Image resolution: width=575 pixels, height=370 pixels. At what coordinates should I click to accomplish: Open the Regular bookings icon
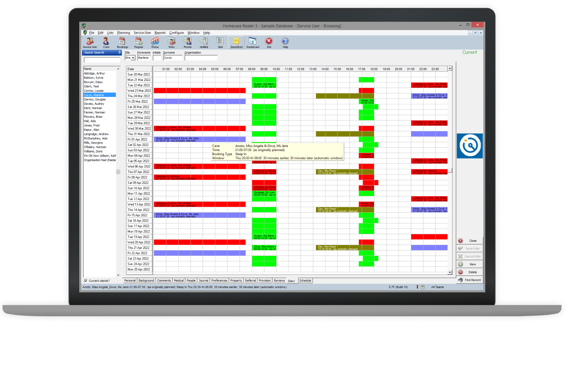tap(139, 43)
